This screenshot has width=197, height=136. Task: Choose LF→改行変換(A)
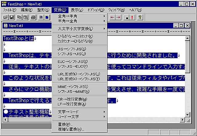[x=79, y=104]
